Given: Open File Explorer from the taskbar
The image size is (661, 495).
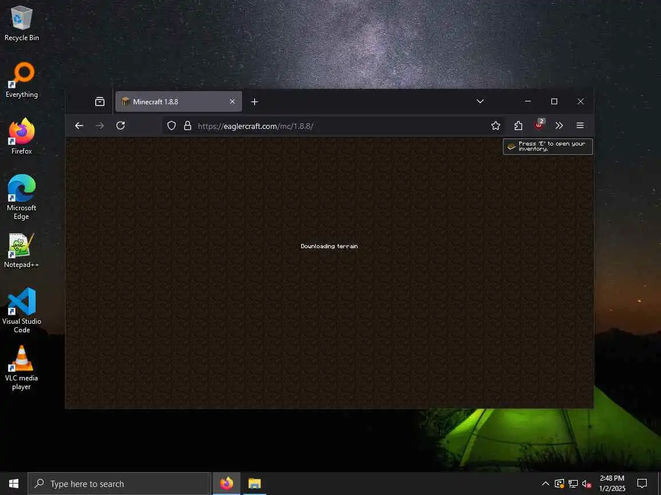Looking at the screenshot, I should point(255,484).
